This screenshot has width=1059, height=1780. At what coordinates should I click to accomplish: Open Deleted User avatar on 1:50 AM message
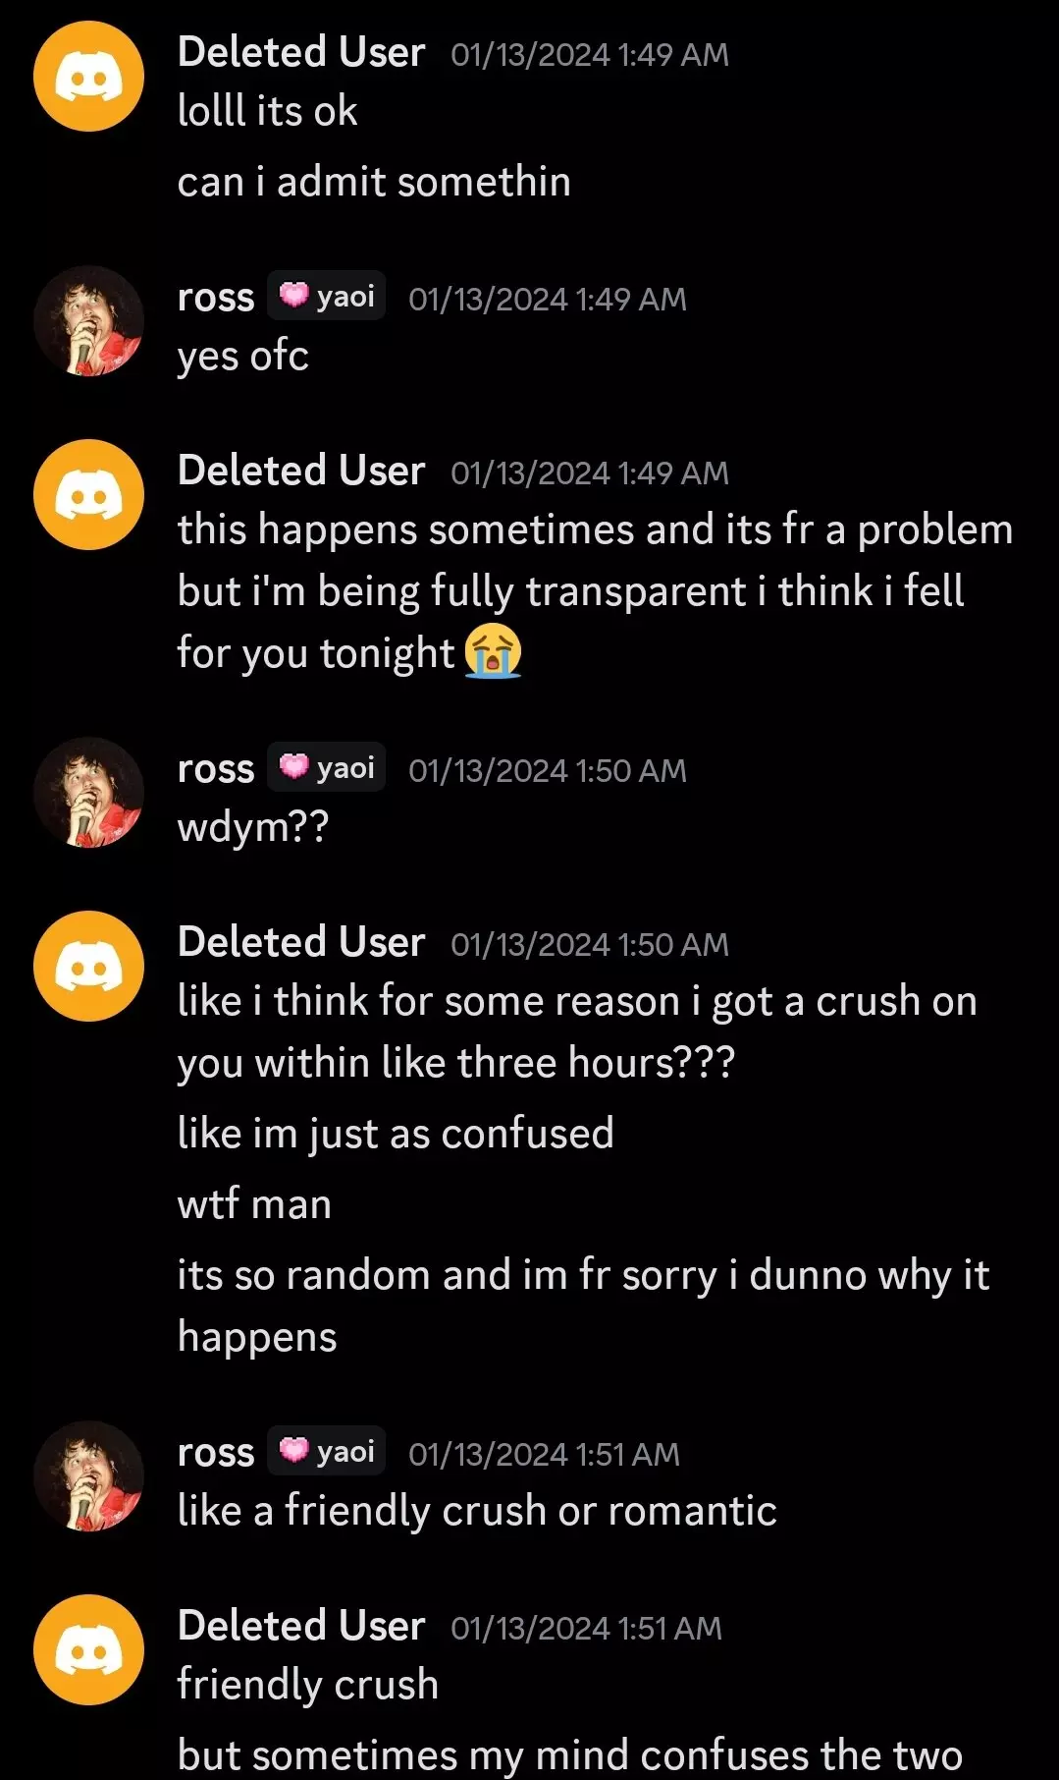(x=88, y=966)
